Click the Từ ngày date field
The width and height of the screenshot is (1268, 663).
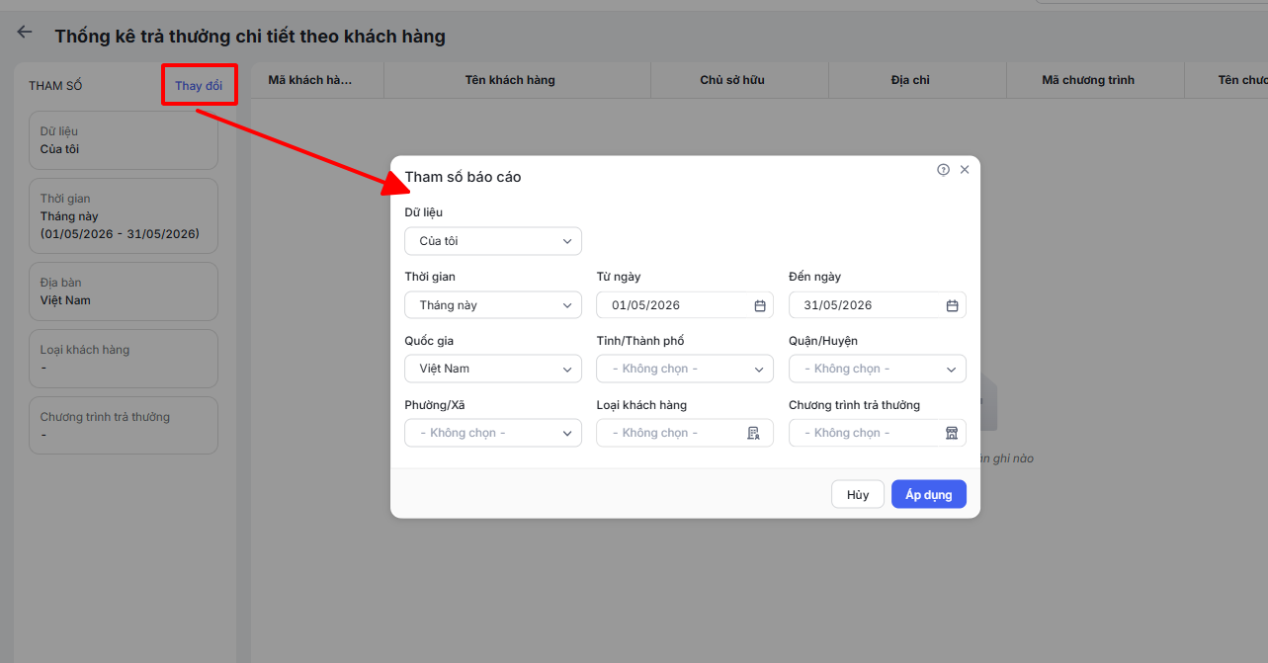click(685, 305)
